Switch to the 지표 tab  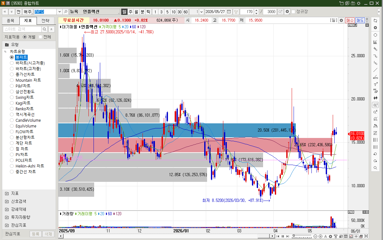(28, 21)
